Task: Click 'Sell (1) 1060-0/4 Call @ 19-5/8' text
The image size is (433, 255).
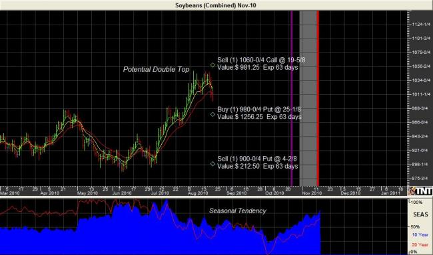Action: click(x=261, y=60)
